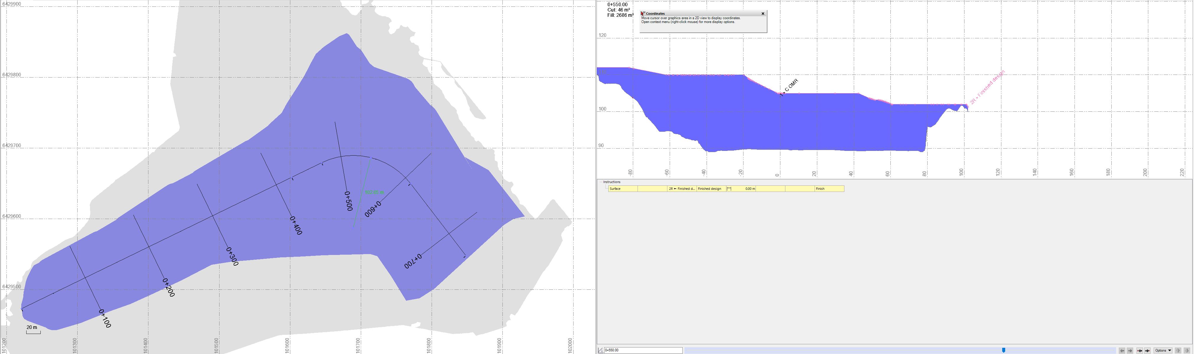Close the Coordinates popup window
This screenshot has width=1194, height=354.
763,14
